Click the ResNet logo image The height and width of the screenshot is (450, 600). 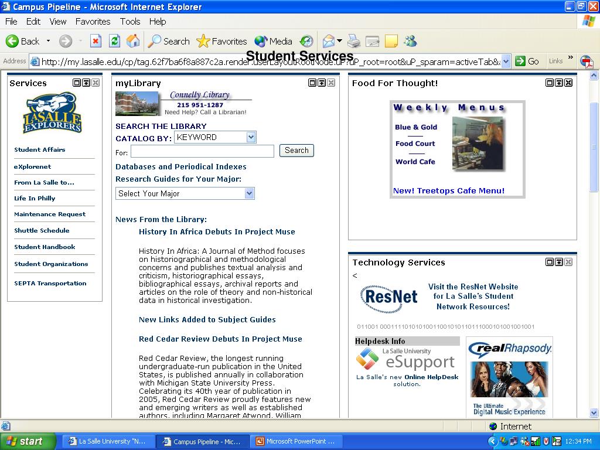coord(389,298)
